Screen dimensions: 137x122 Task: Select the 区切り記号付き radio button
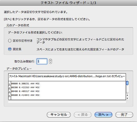point(10,41)
